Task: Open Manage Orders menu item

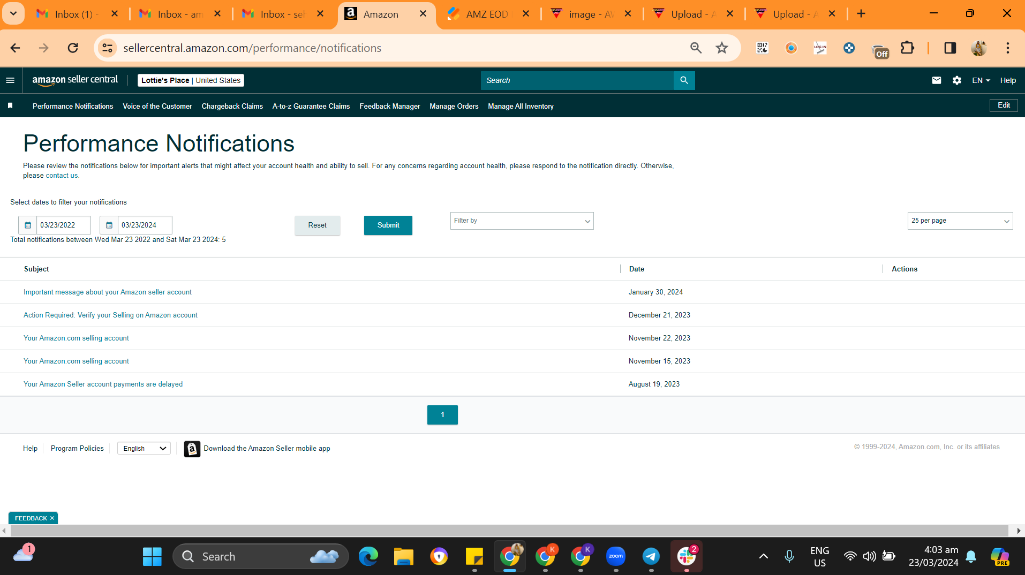Action: coord(454,107)
